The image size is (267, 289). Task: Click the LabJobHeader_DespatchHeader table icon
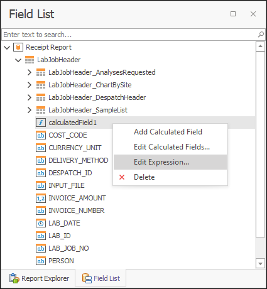[x=41, y=97]
